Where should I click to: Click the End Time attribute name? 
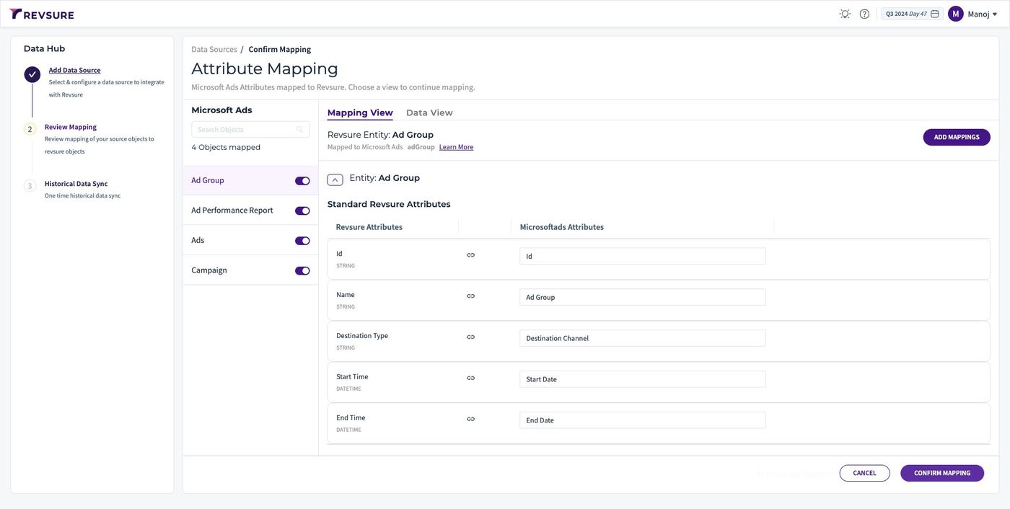pyautogui.click(x=351, y=418)
